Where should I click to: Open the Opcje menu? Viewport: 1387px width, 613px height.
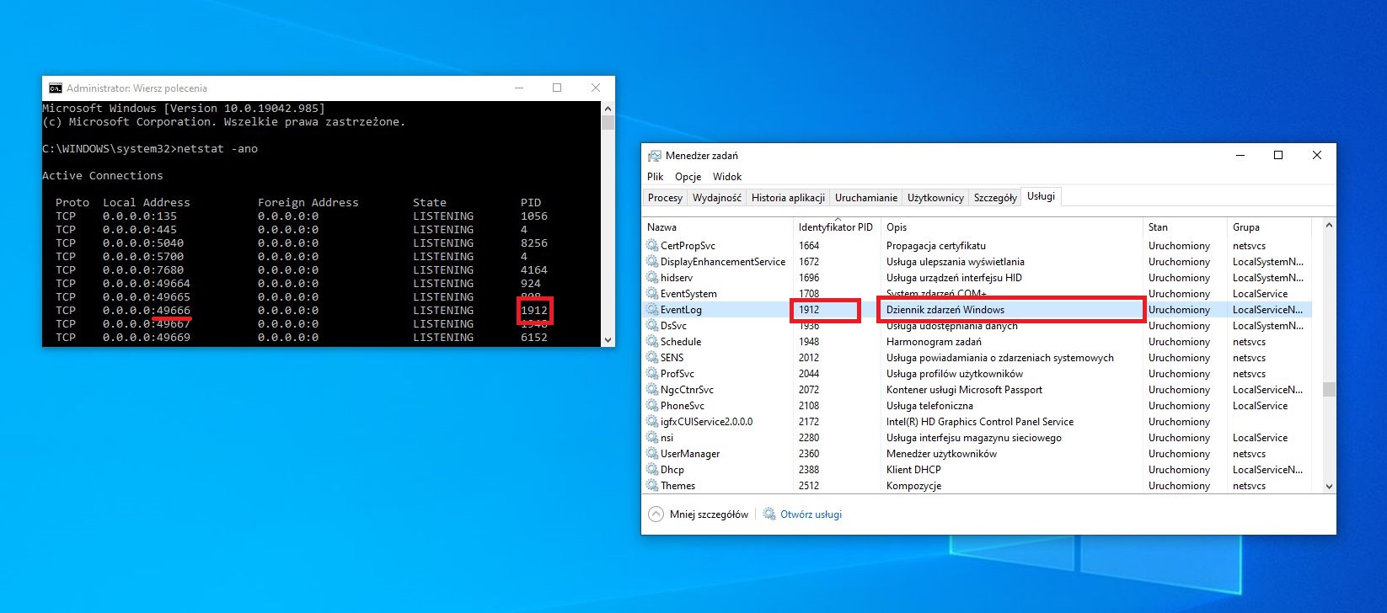pyautogui.click(x=688, y=177)
